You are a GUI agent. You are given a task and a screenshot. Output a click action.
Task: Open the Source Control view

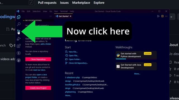[19, 31]
